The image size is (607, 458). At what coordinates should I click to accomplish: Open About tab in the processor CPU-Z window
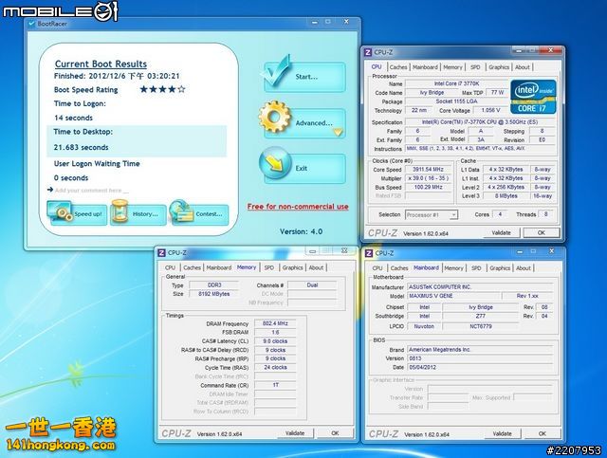[523, 67]
